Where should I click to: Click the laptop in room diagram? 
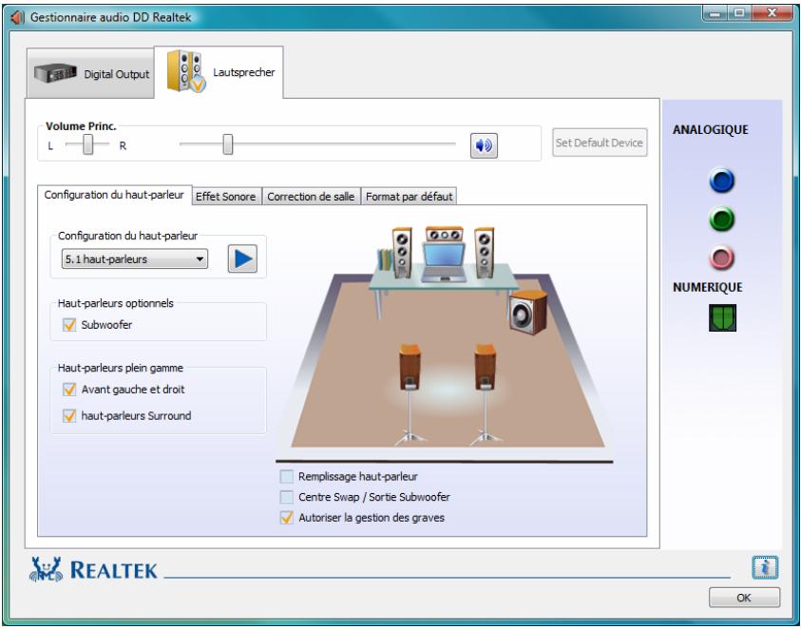pos(444,262)
